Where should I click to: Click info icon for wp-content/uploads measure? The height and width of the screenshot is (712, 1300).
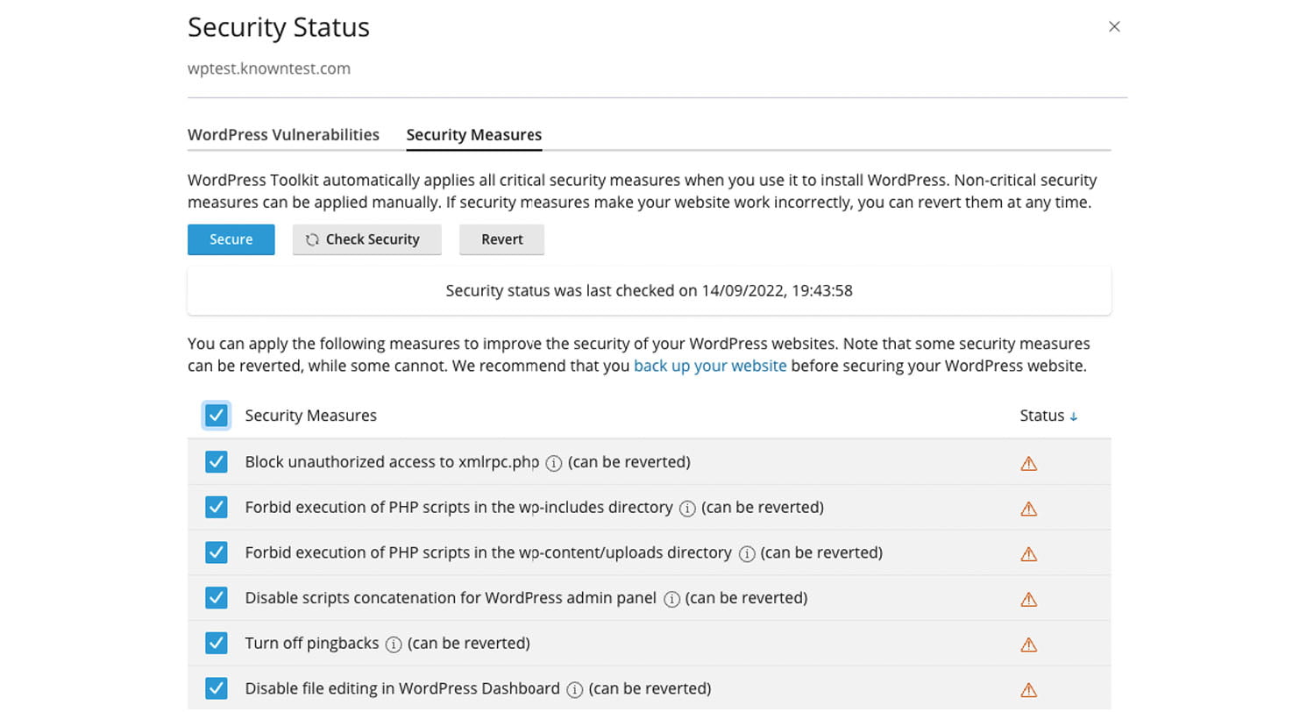(x=747, y=554)
